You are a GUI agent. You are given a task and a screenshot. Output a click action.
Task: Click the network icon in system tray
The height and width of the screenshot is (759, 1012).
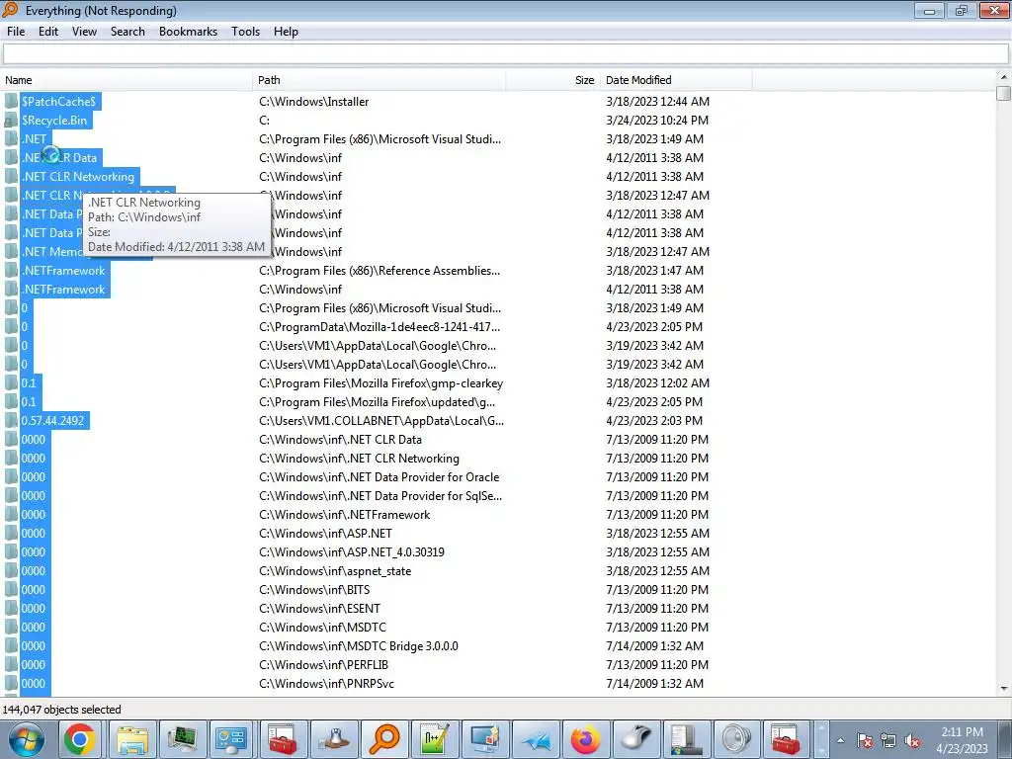(x=888, y=741)
